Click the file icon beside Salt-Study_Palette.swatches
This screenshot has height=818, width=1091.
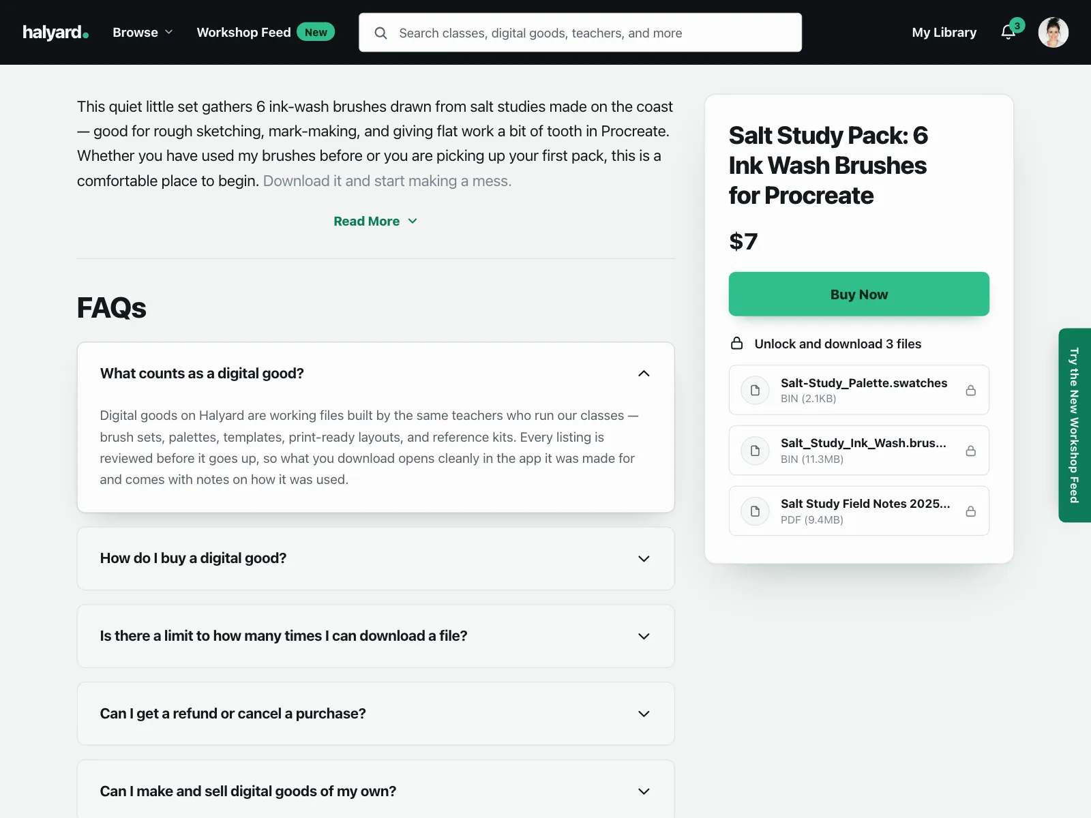pyautogui.click(x=755, y=391)
